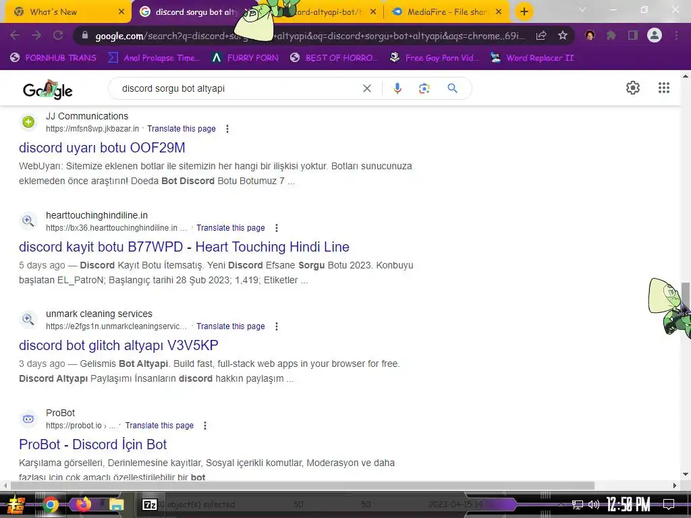Open the Google apps grid

(x=664, y=88)
